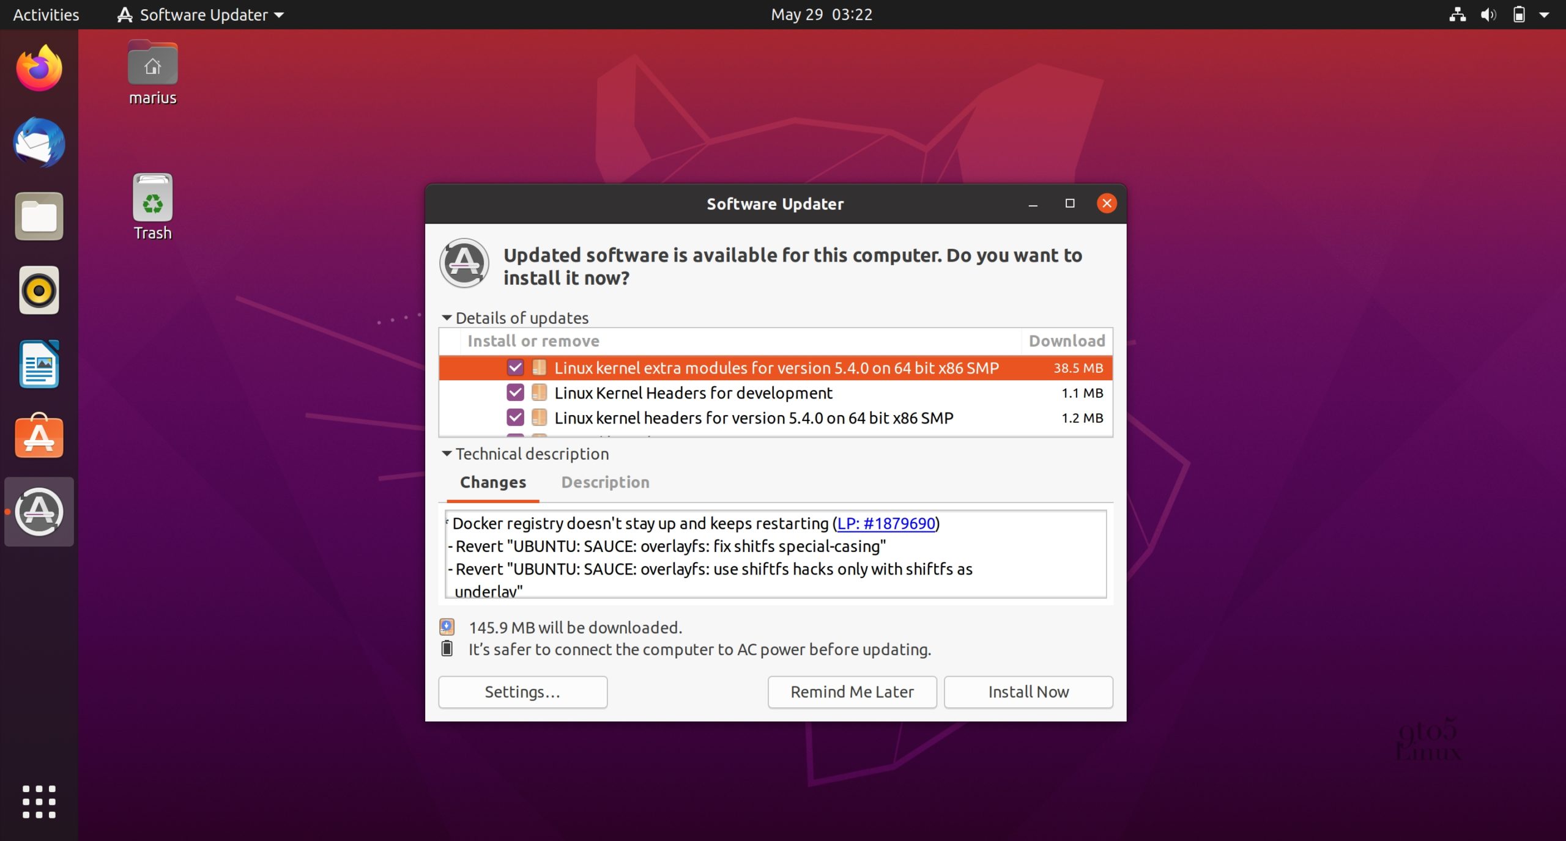Image resolution: width=1566 pixels, height=841 pixels.
Task: Uncheck Linux kernel extra modules update
Action: [x=515, y=367]
